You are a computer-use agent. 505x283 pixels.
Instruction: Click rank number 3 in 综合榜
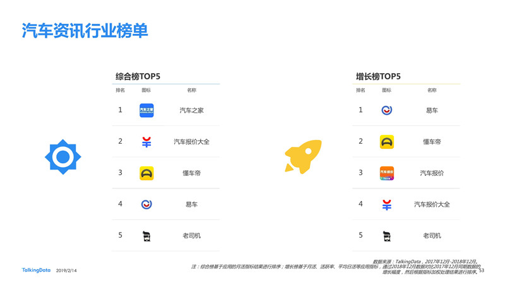point(120,173)
